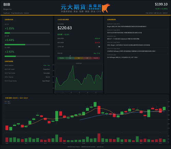Image resolution: width=171 pixels, height=149 pixels.
Task: Click the Needham 'Hold → Buy' rating row
Action: (x=27, y=65)
